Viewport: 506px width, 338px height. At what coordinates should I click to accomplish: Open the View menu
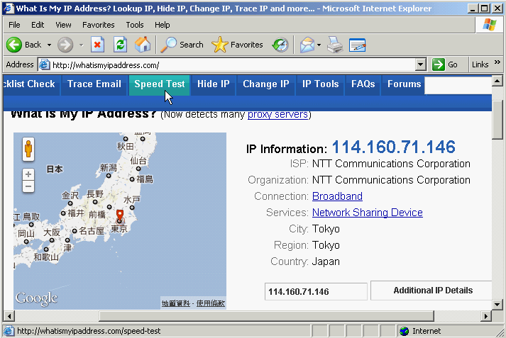(63, 25)
